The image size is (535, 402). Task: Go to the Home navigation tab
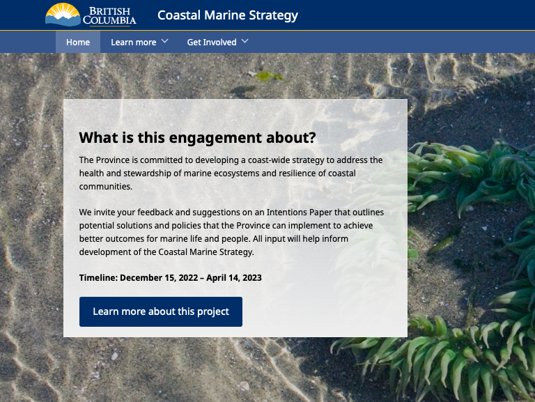click(78, 42)
